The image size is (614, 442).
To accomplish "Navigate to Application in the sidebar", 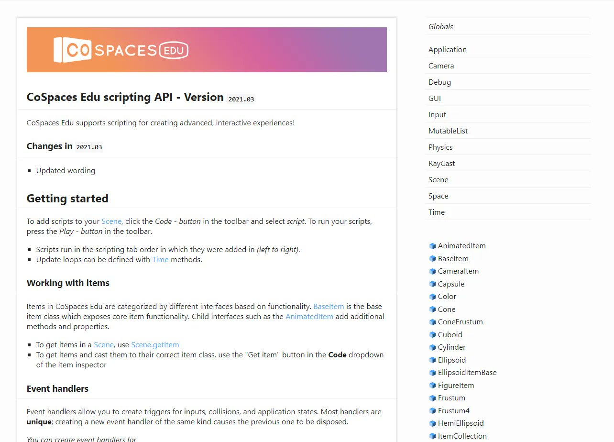I will 448,49.
